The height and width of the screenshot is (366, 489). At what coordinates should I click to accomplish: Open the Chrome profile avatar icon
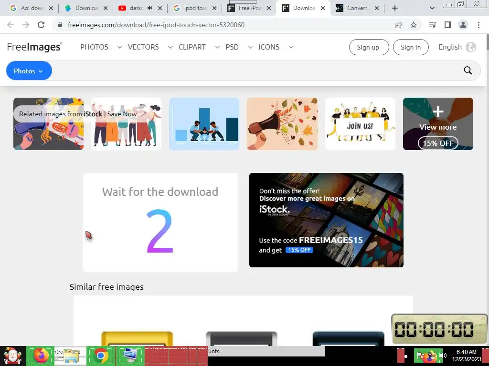463,25
